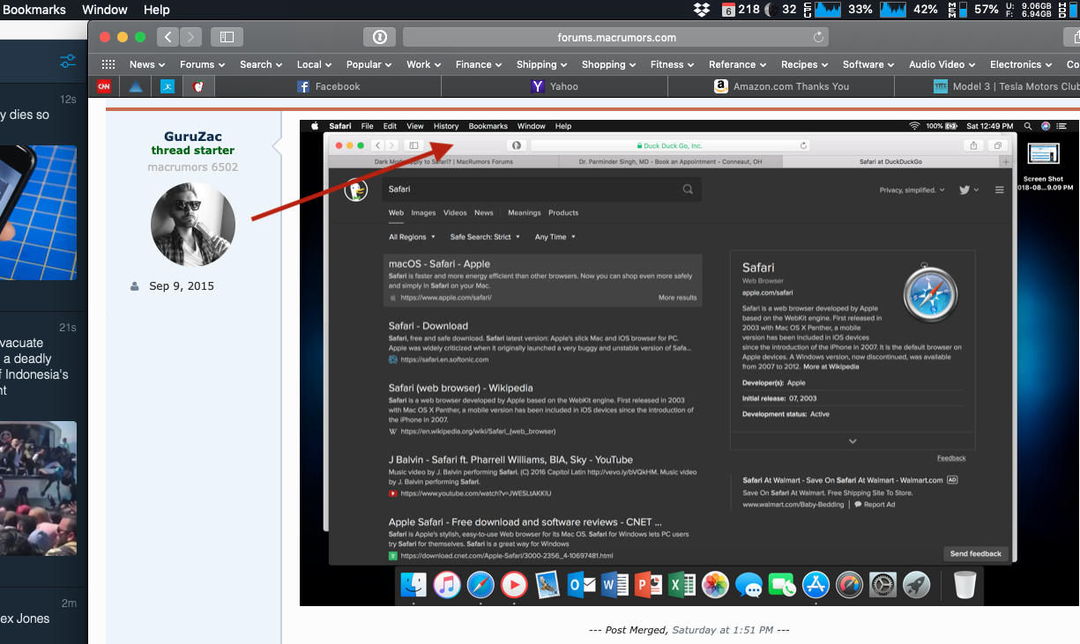Switch to the pinned CNN tab
Viewport: 1080px width, 644px height.
click(x=104, y=86)
